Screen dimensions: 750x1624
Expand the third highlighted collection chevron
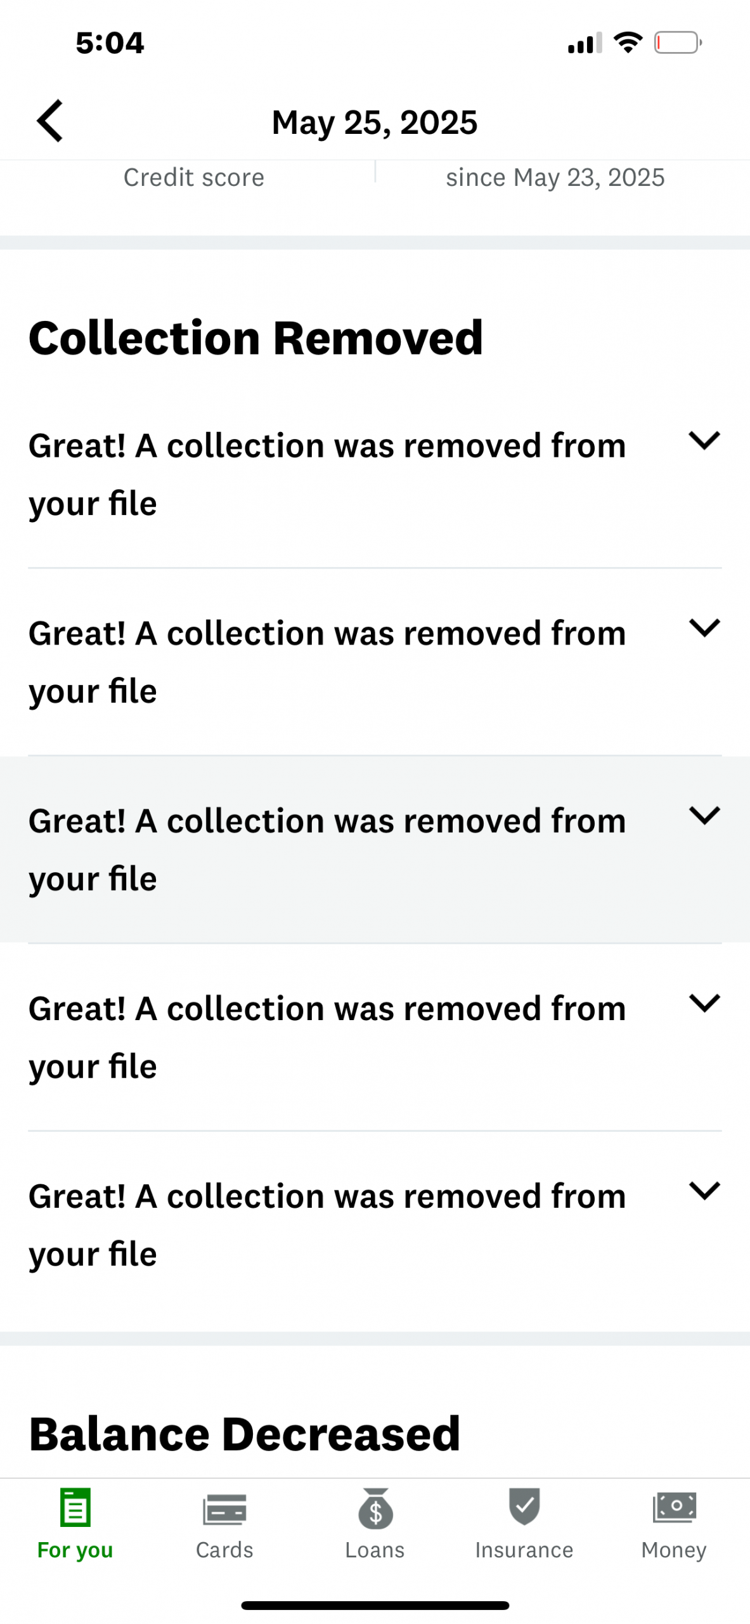(x=704, y=815)
